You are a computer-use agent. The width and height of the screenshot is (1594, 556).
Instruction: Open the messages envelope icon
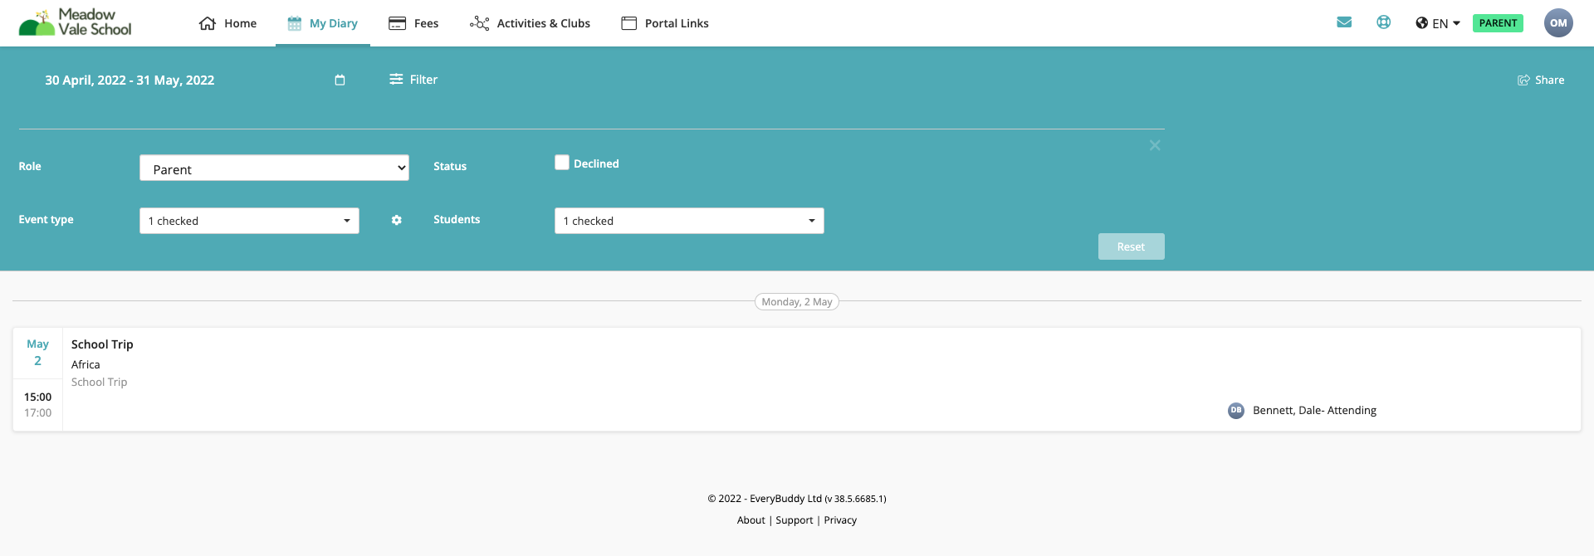[x=1344, y=22]
